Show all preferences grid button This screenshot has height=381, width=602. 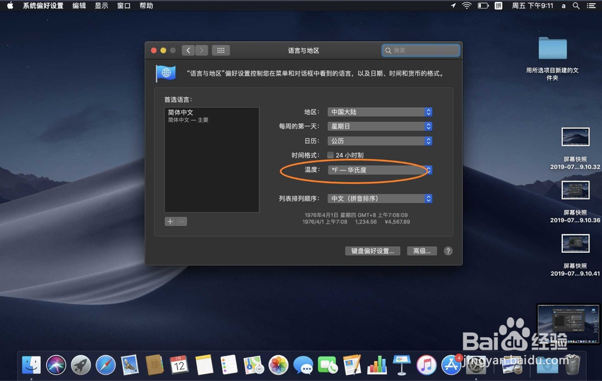(221, 51)
